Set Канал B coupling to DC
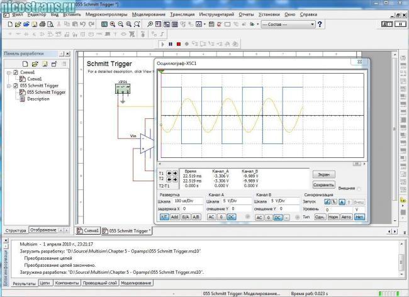 pos(277,218)
